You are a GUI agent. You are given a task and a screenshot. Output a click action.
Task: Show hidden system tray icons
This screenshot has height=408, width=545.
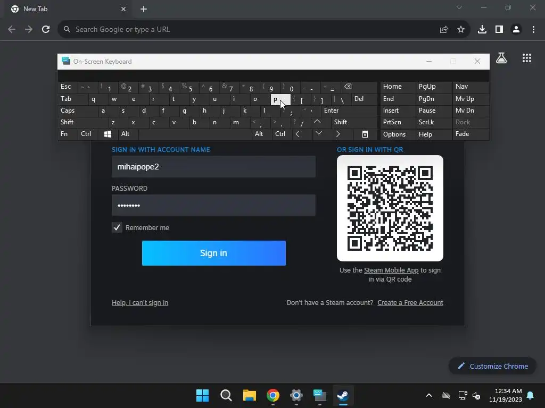pos(429,395)
